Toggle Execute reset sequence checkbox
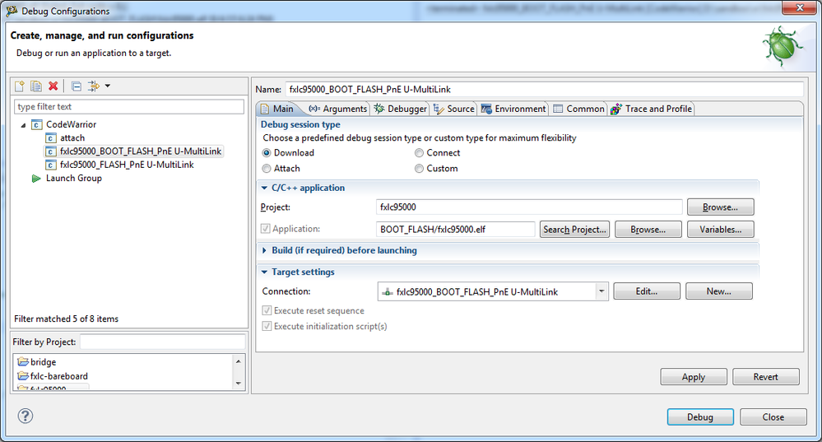The image size is (822, 442). point(267,310)
